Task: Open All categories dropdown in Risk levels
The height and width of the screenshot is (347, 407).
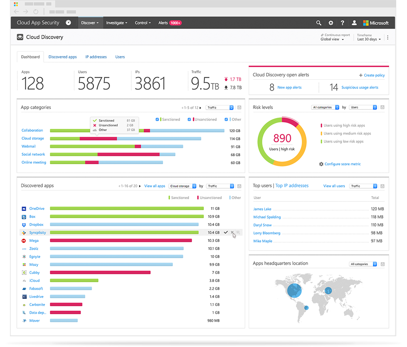Action: pyautogui.click(x=326, y=107)
